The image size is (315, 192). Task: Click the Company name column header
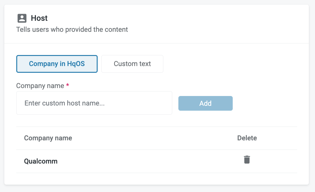[x=48, y=138]
